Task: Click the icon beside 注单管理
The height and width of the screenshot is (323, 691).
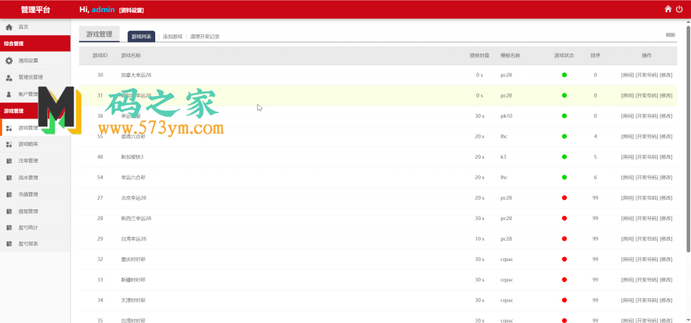Action: point(9,161)
